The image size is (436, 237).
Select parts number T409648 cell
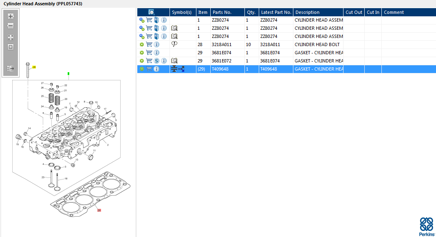tap(227, 69)
